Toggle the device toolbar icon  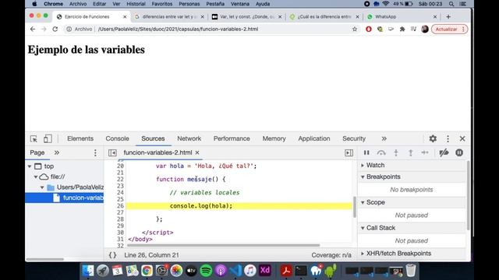click(48, 138)
